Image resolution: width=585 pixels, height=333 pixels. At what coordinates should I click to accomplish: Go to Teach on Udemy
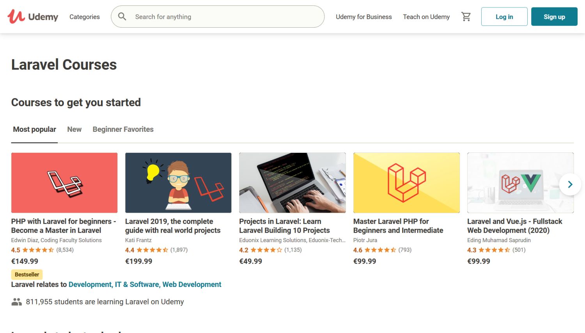tap(426, 17)
